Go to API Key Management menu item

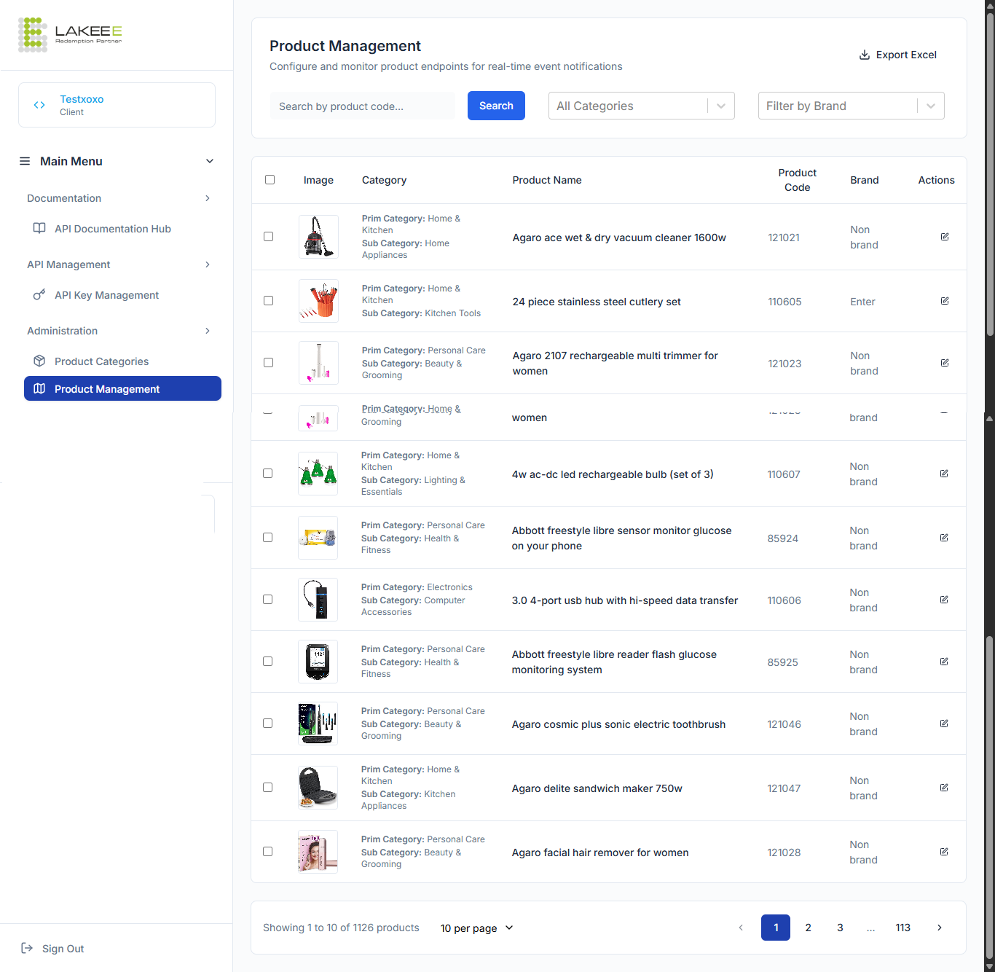(106, 295)
